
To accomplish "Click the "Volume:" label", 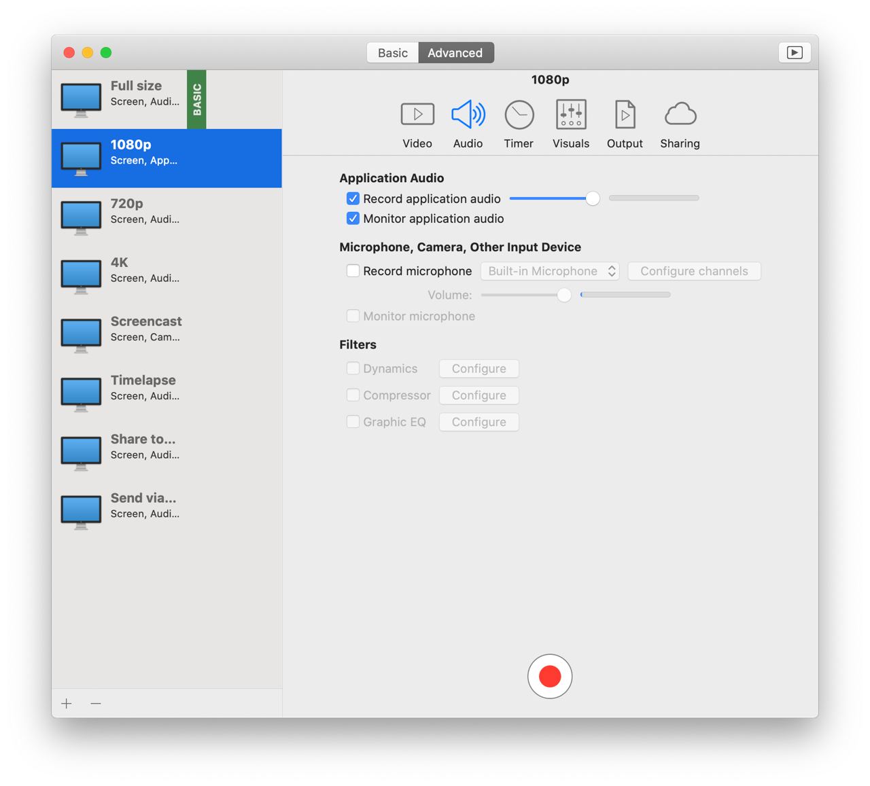I will click(450, 295).
